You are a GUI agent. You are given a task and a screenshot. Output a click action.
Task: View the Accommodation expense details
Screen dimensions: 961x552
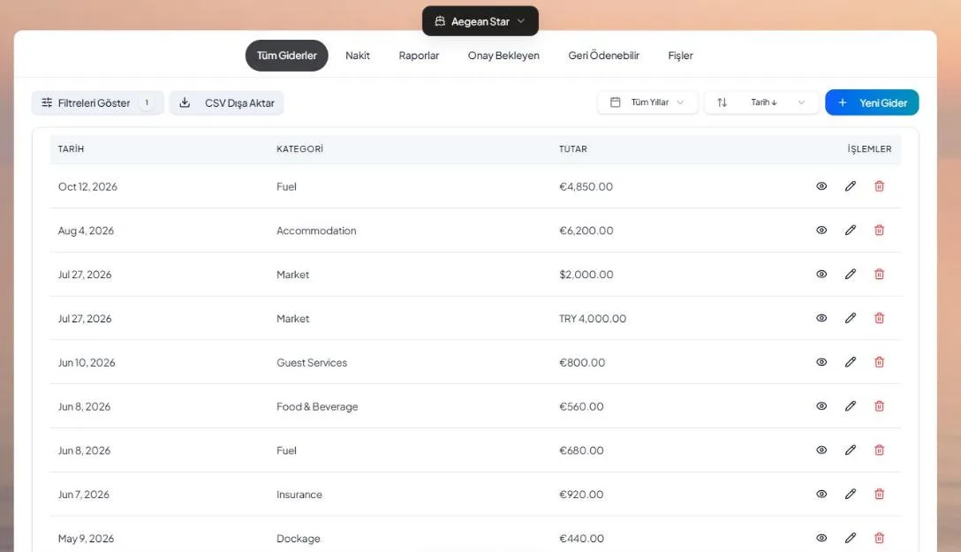point(821,231)
